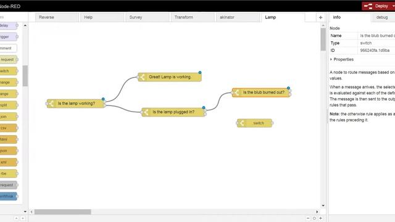395x222 pixels.
Task: Zoom out the canvas with minus button
Action: pyautogui.click(x=308, y=218)
